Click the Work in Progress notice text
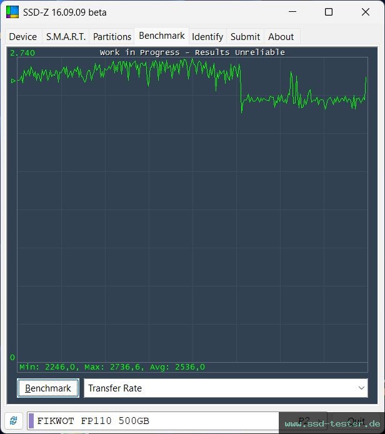The image size is (385, 434). 192,53
